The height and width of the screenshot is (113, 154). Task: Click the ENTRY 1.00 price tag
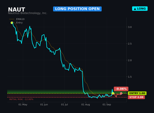(137, 93)
